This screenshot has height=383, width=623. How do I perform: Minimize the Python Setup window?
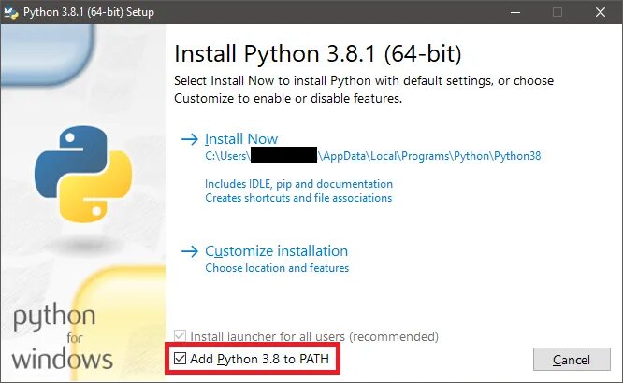coord(515,12)
